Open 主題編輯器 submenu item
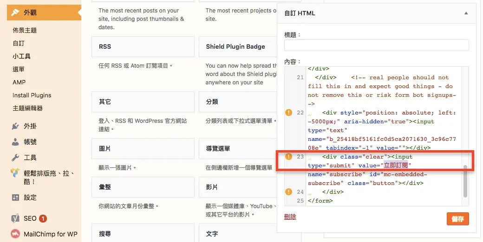483x242 pixels. click(28, 108)
